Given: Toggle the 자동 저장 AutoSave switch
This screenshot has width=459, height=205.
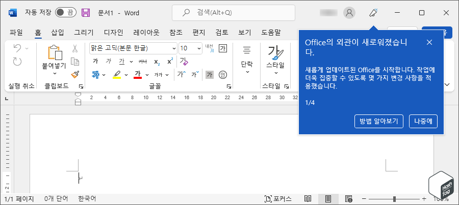Looking at the screenshot, I should 66,12.
